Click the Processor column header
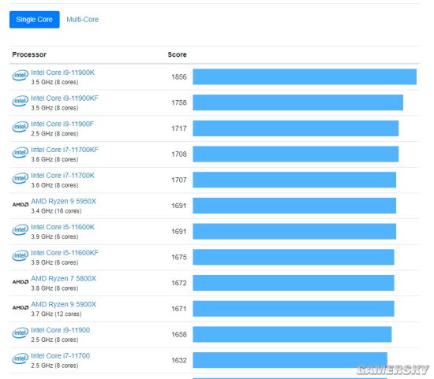434x379 pixels. [29, 54]
